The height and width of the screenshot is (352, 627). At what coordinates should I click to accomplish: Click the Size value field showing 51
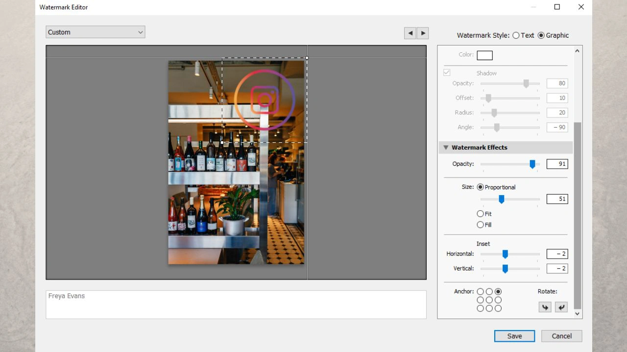point(557,199)
